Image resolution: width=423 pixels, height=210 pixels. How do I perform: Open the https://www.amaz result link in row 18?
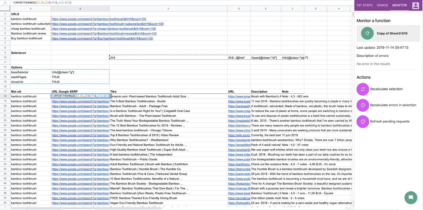pos(239,97)
